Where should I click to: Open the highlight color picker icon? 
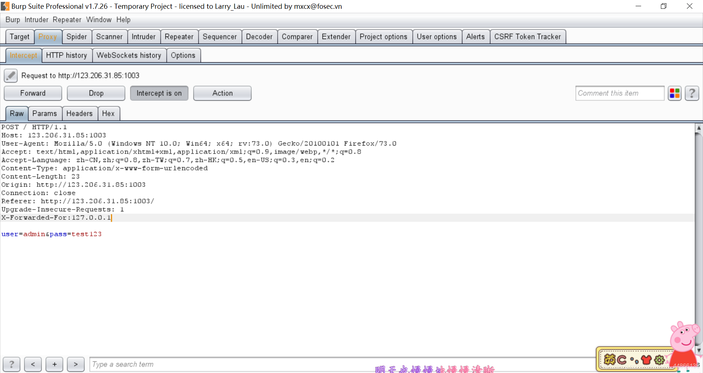pyautogui.click(x=674, y=94)
